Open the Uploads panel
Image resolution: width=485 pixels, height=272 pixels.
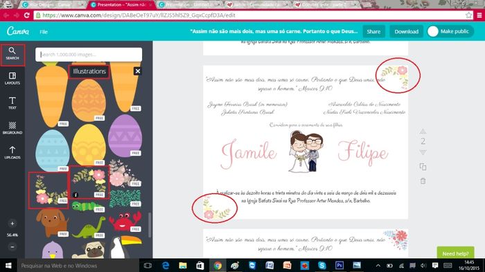tap(12, 153)
